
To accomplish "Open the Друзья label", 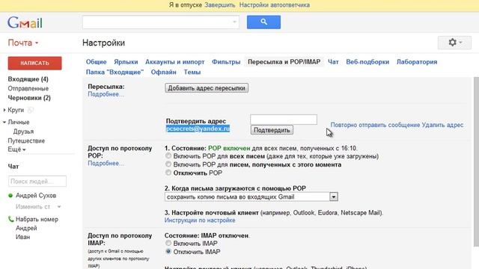I will (x=23, y=132).
